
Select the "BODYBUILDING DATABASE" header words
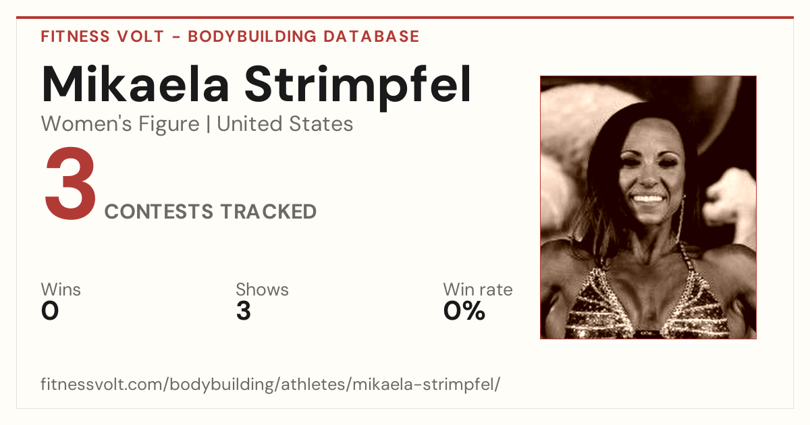304,36
